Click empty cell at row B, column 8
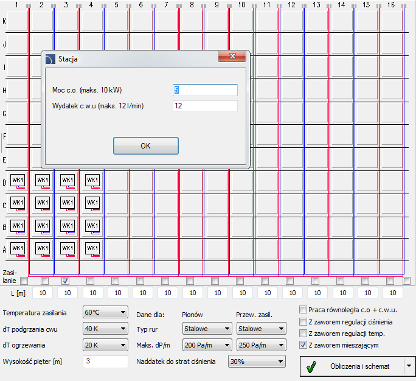Viewport: 416px width, 381px height. pos(192,227)
